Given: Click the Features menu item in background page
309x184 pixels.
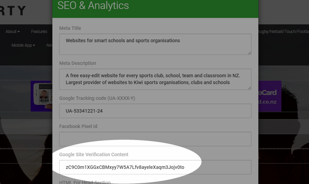Looking at the screenshot, I should click(x=39, y=32).
